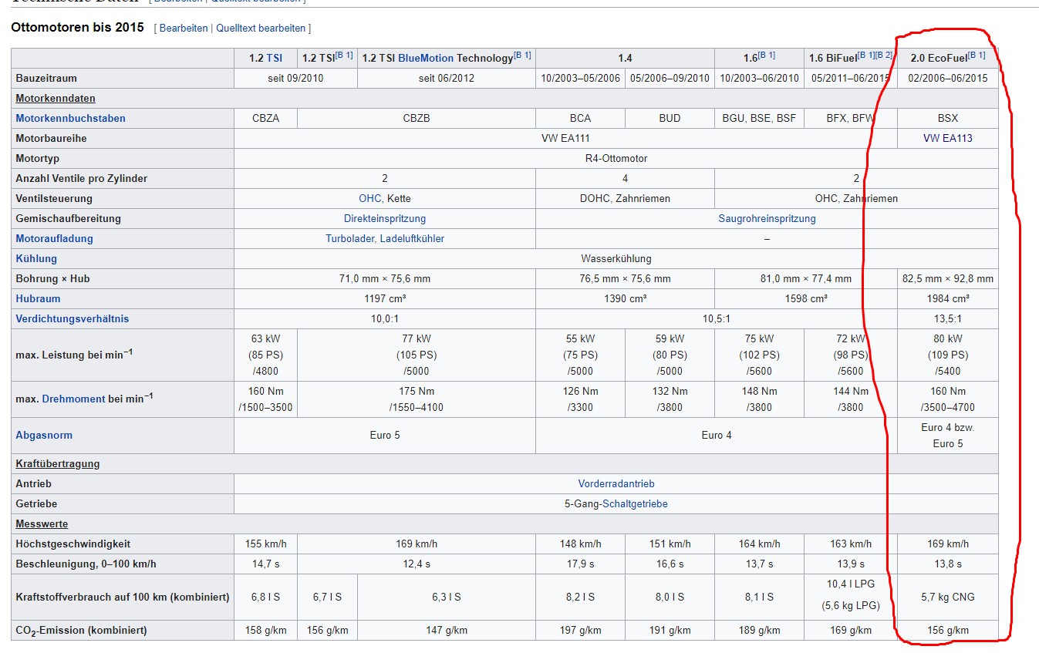The image size is (1039, 653).
Task: Follow the Drehmoment link
Action: (x=73, y=399)
